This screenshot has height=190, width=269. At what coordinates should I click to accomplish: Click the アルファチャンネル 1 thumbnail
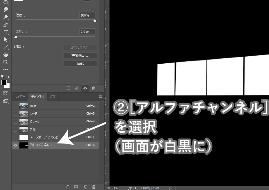pos(24,145)
